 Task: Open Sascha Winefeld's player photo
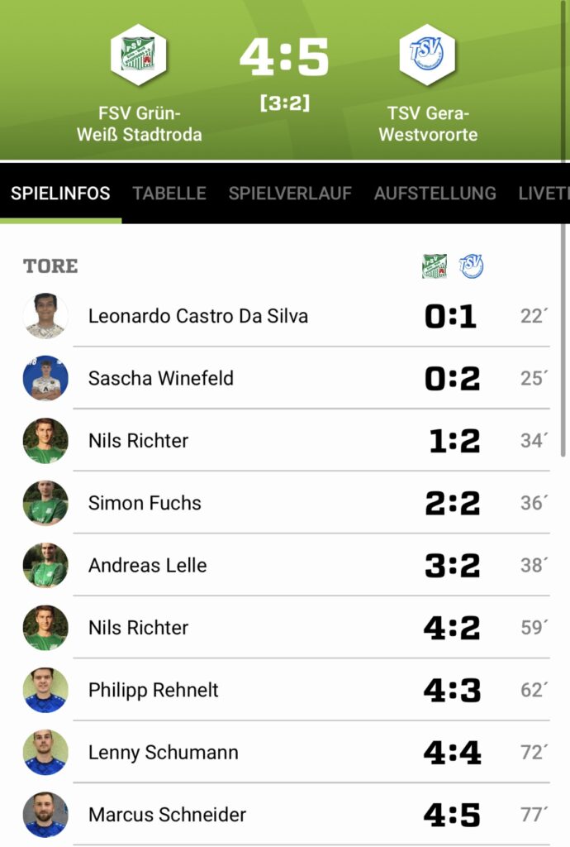pyautogui.click(x=45, y=378)
